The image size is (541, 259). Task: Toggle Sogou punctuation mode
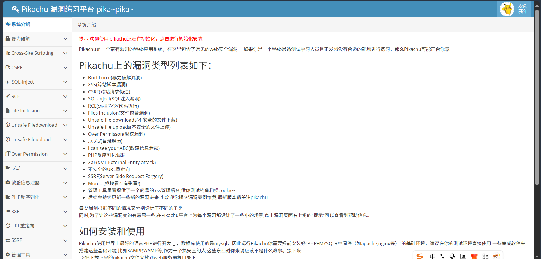tap(442, 256)
